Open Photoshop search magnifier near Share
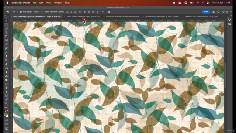 (x=218, y=12)
